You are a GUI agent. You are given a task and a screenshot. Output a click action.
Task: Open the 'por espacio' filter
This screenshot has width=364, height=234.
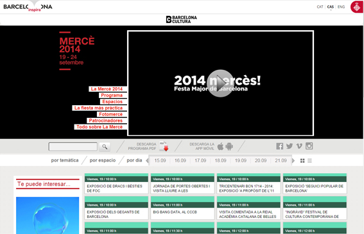click(x=103, y=160)
